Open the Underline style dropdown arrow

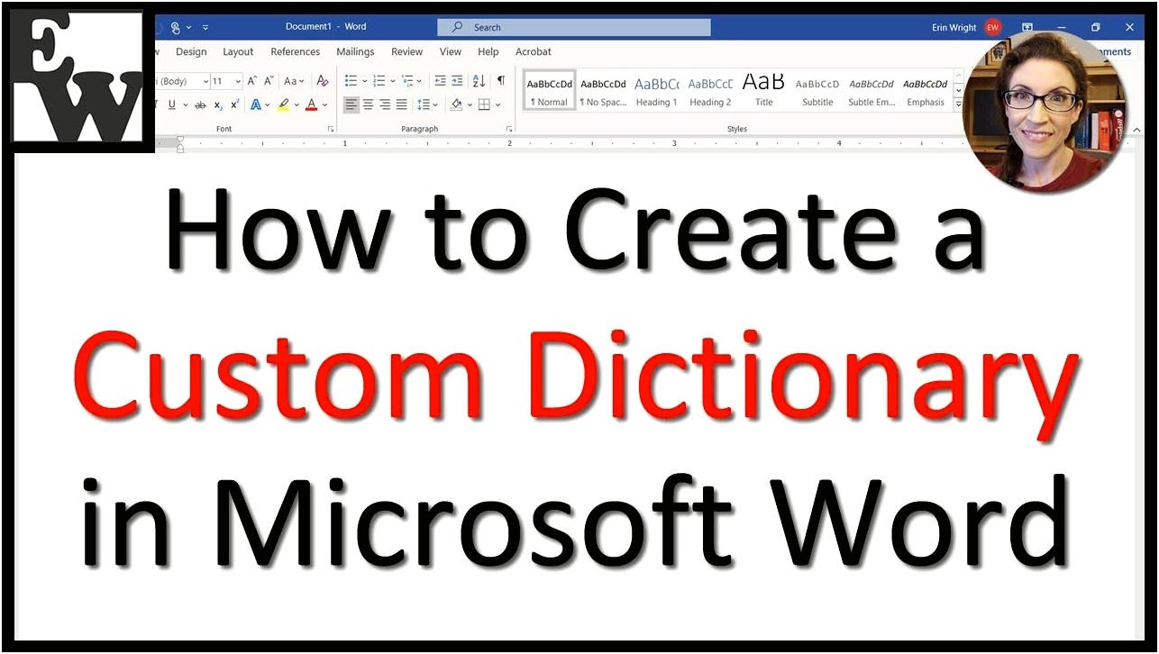coord(185,105)
